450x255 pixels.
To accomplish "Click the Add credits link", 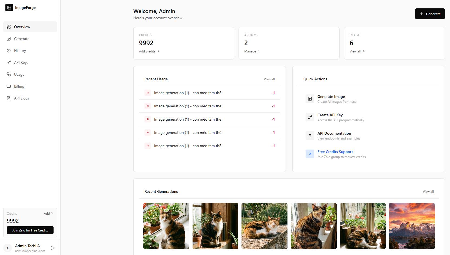I will point(149,51).
